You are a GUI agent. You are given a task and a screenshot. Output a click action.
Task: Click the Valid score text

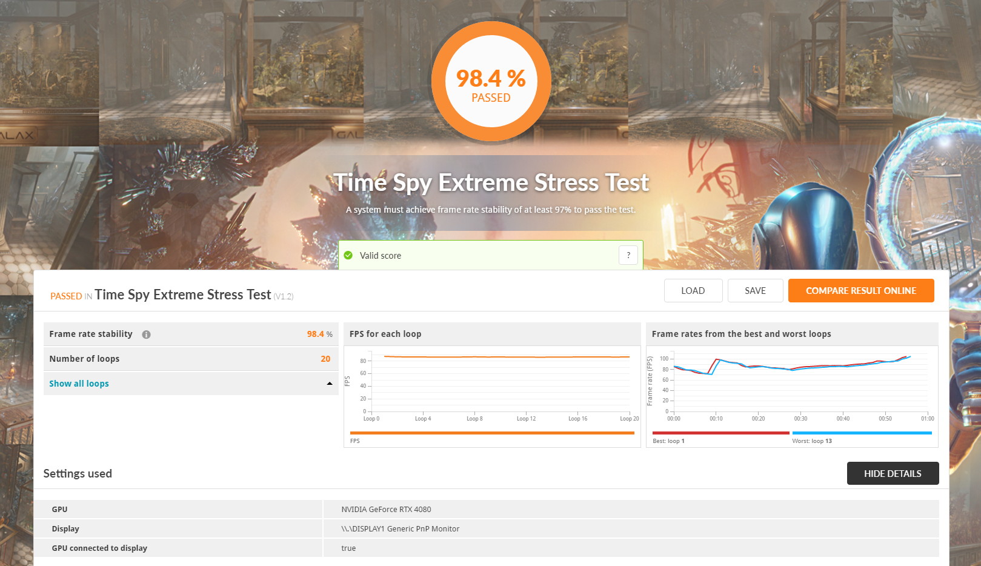381,256
